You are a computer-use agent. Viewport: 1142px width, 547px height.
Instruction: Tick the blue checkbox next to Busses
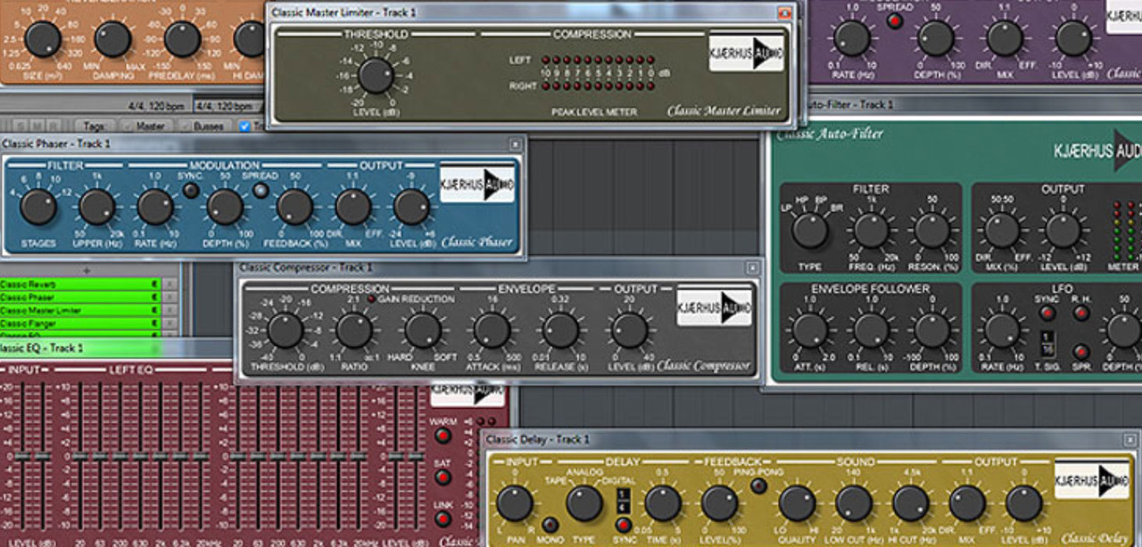click(x=244, y=127)
